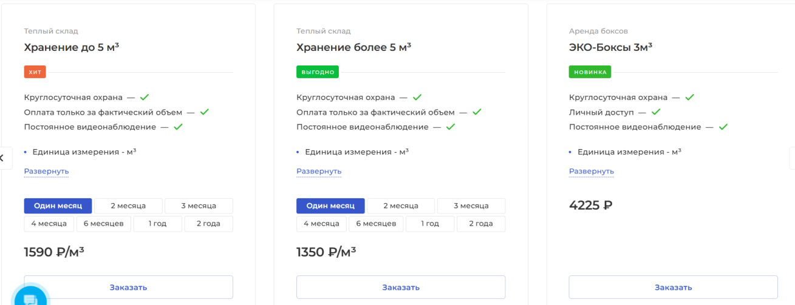The height and width of the screenshot is (305, 795).
Task: Open the chat widget icon
Action: 29,298
